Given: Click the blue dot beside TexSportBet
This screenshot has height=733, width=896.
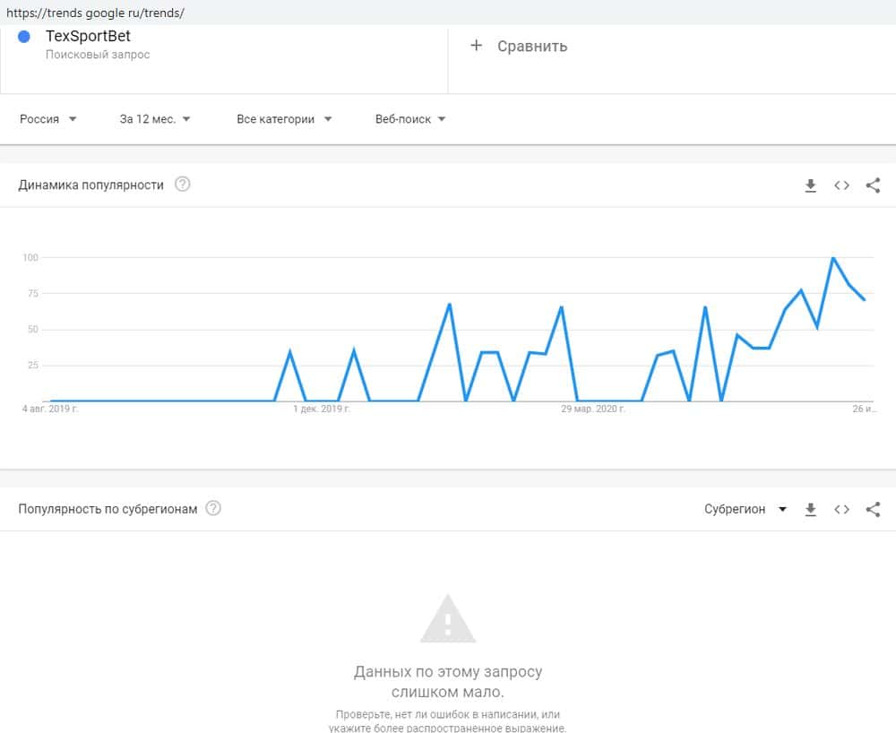Looking at the screenshot, I should coord(24,37).
